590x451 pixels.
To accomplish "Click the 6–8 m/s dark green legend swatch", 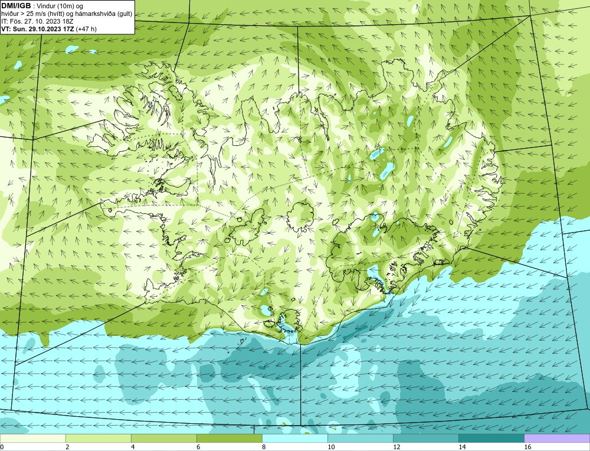I will click(229, 438).
